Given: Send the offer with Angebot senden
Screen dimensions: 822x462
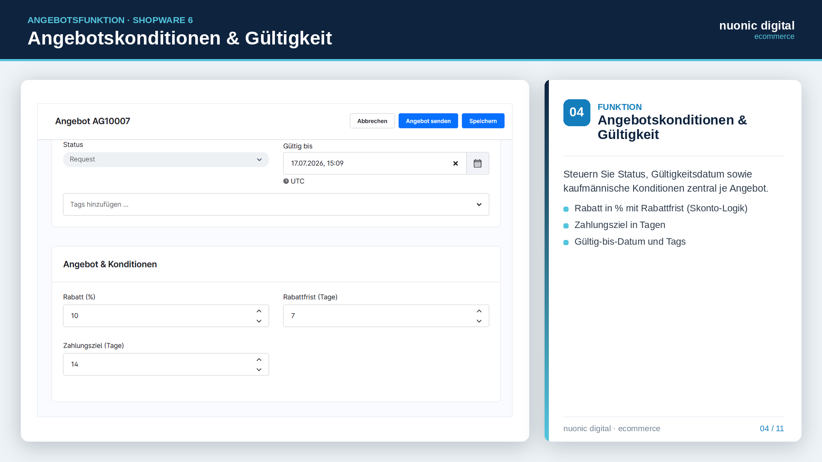Looking at the screenshot, I should pos(428,121).
